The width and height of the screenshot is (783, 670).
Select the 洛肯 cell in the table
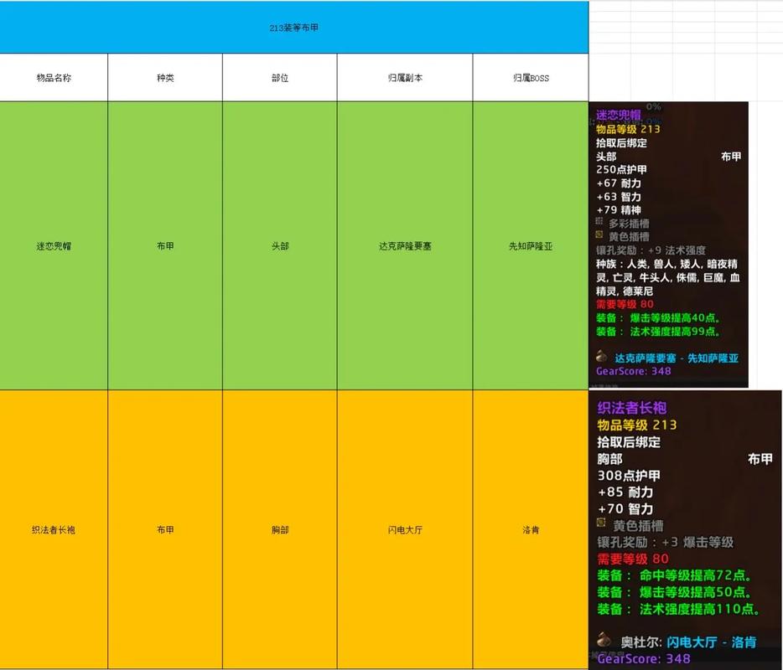pos(531,529)
